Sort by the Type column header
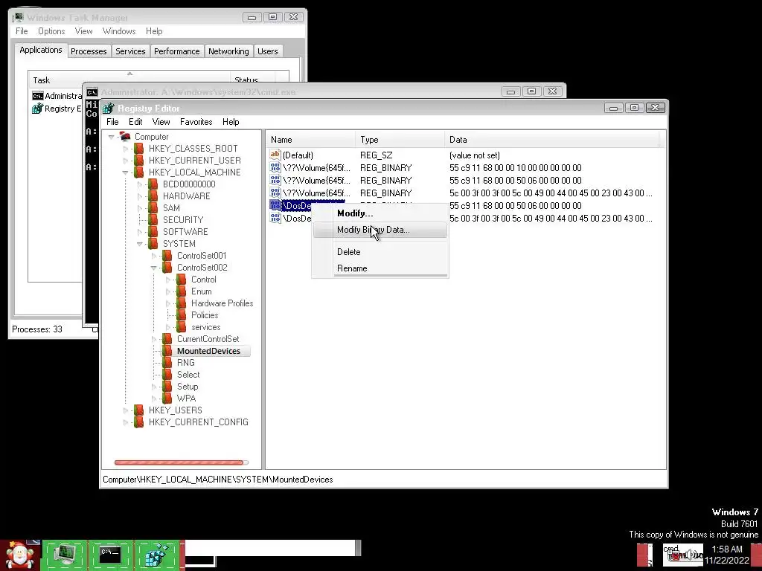The image size is (762, 571). click(400, 139)
